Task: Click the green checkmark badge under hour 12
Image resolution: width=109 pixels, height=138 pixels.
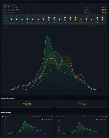Action: coord(49,23)
